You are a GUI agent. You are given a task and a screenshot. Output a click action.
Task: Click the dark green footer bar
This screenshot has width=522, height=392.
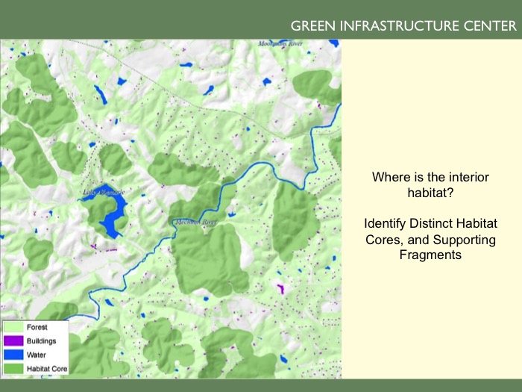pyautogui.click(x=261, y=385)
